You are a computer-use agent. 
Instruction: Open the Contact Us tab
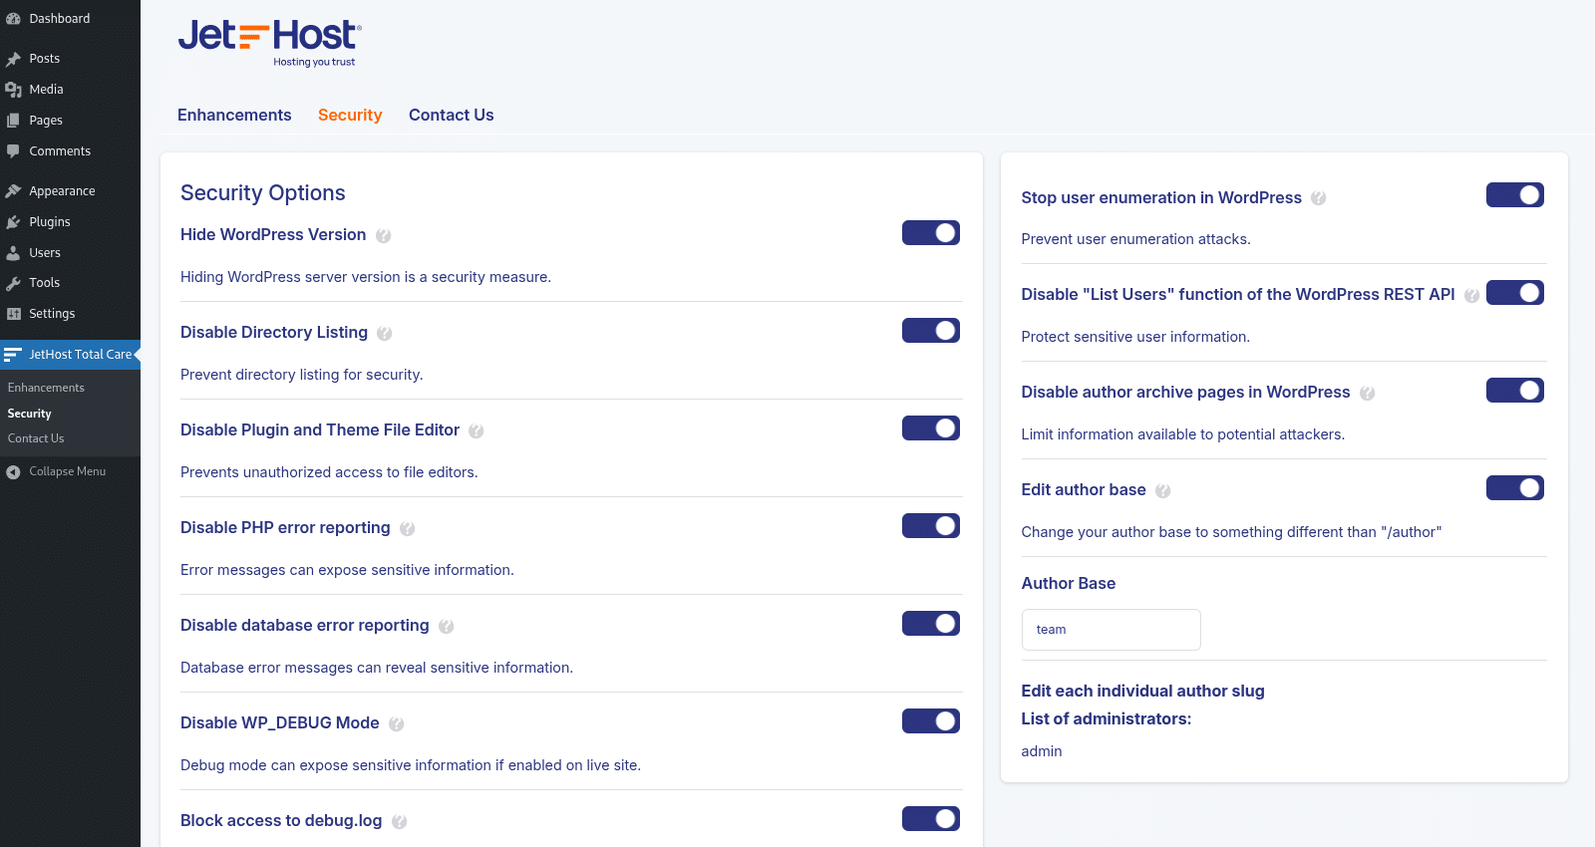(x=452, y=115)
